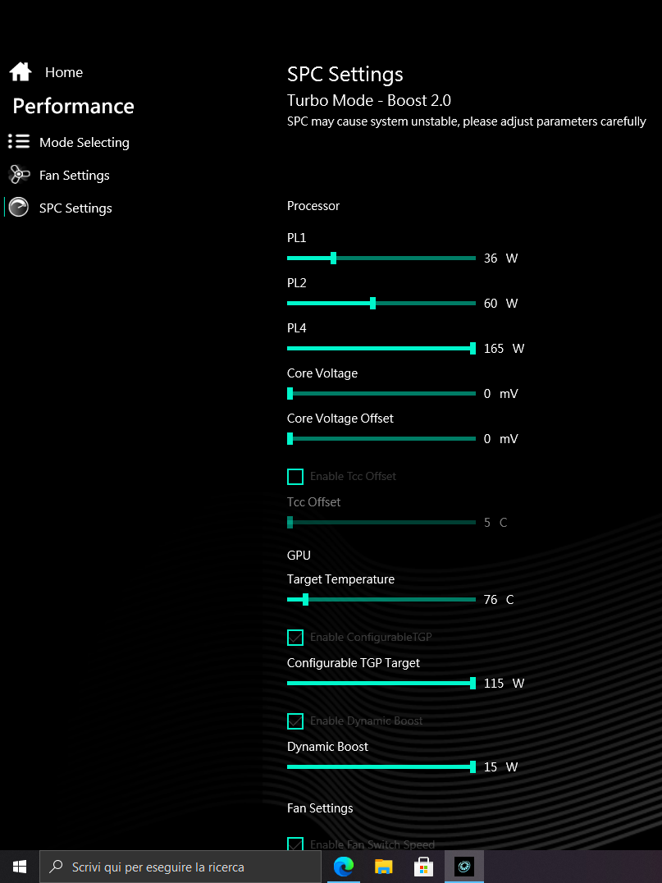Toggle Enable Fan Switch Speed checkbox
The width and height of the screenshot is (662, 883).
(295, 844)
